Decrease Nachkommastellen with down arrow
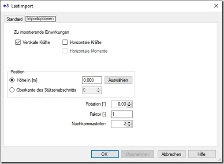The image size is (224, 164). pyautogui.click(x=129, y=125)
